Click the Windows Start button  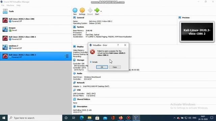pyautogui.click(x=4, y=118)
